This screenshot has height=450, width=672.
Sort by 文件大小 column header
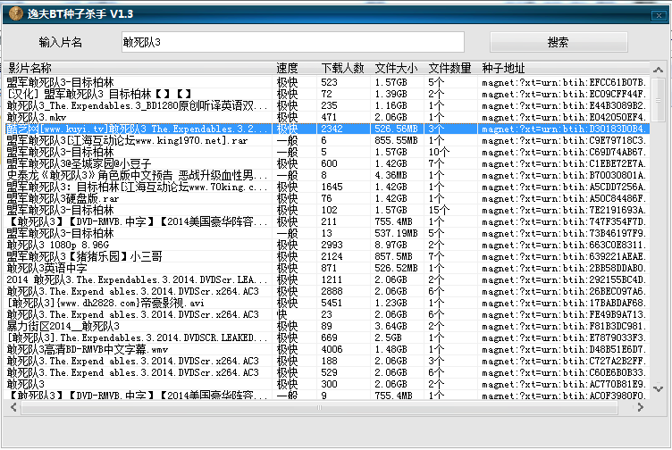[x=396, y=68]
